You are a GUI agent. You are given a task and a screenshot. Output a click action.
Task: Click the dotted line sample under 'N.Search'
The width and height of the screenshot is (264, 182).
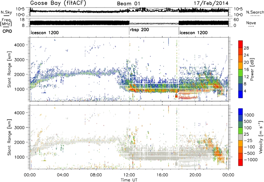(x=255, y=15)
